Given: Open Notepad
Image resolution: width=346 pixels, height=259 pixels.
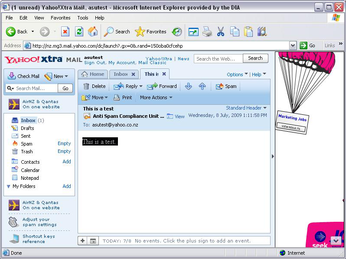Looking at the screenshot, I should [30, 178].
